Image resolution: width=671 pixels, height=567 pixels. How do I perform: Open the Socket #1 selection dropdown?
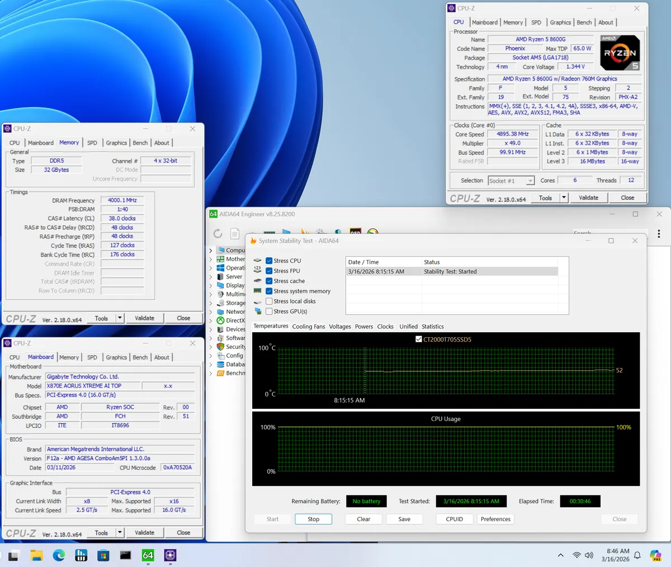530,181
